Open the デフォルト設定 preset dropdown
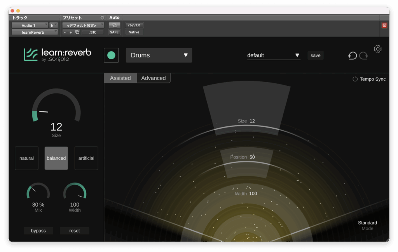Image resolution: width=398 pixels, height=252 pixels. click(x=83, y=25)
